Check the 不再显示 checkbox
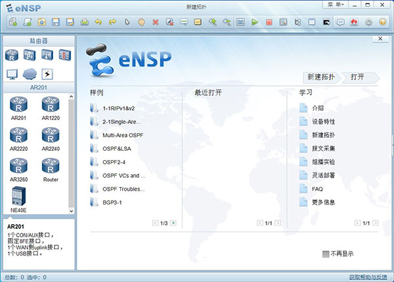Screen dimensions: 394x282 pos(326,254)
